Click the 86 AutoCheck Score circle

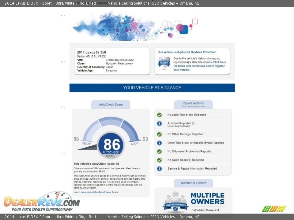click(x=111, y=145)
